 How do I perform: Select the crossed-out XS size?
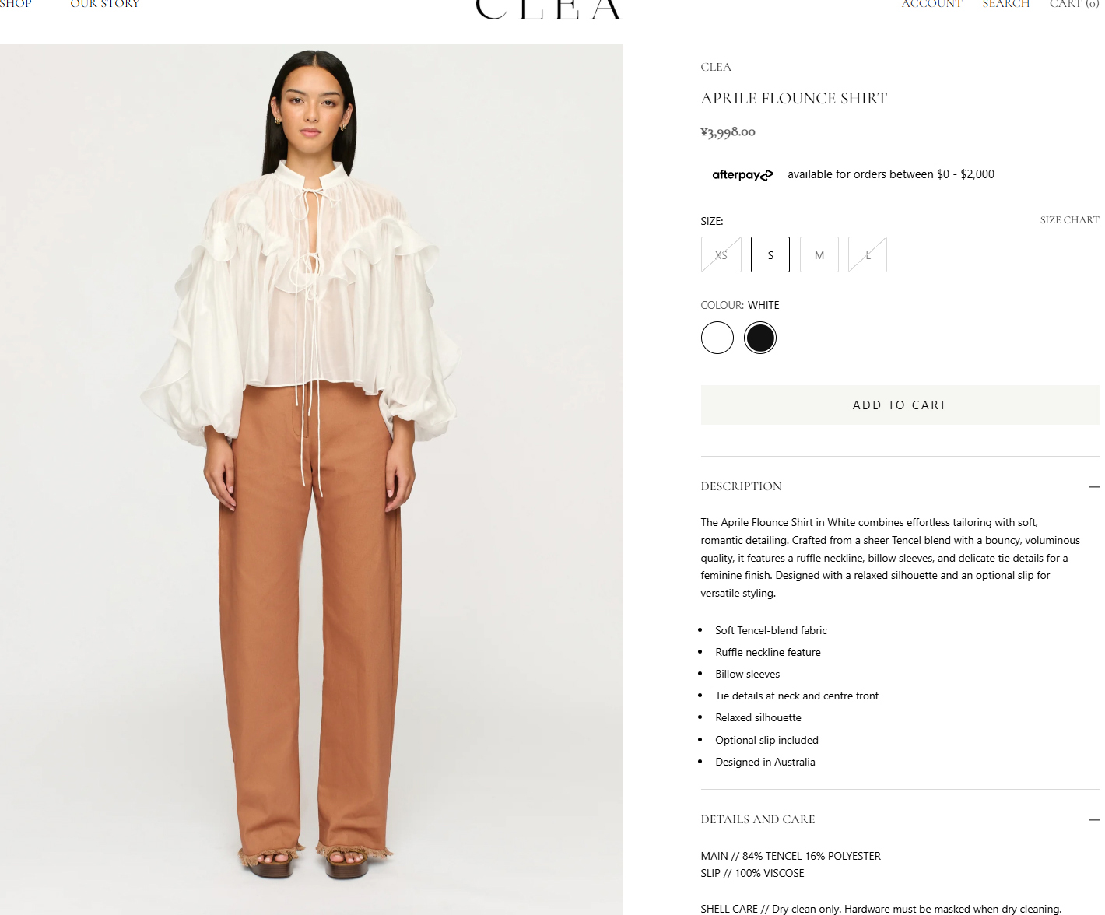coord(721,254)
